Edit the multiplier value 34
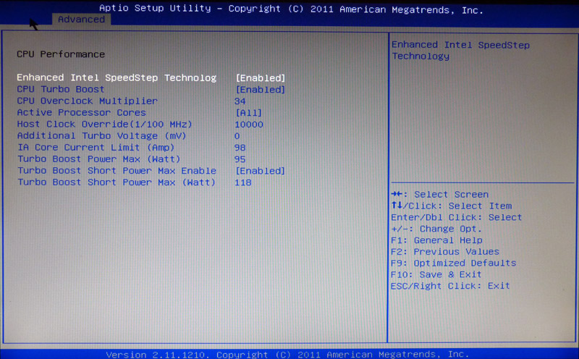Image resolution: width=579 pixels, height=359 pixels. 240,101
